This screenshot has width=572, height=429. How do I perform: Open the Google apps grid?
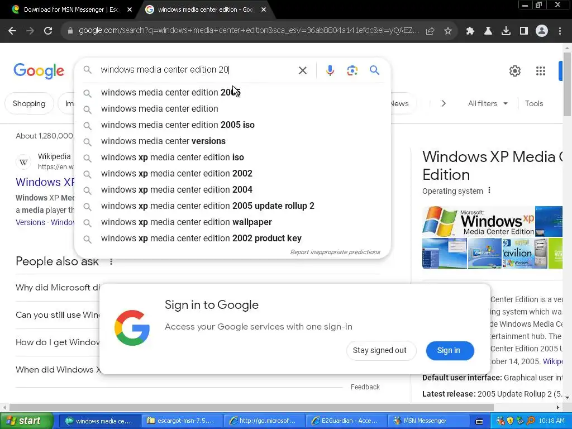tap(541, 71)
